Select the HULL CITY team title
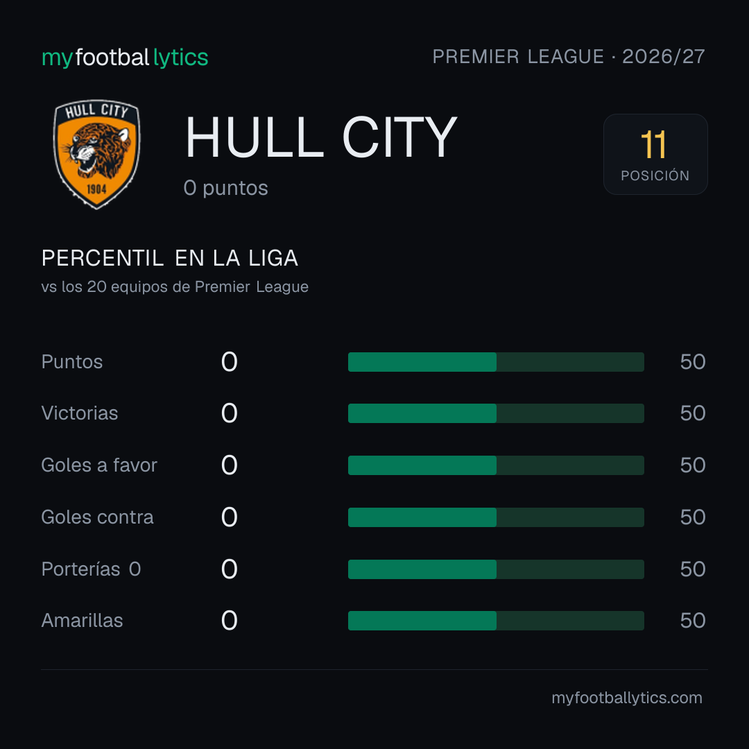 pos(321,137)
